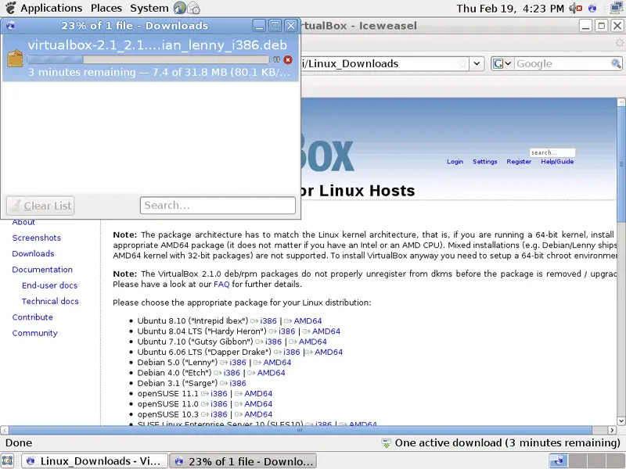
Task: Open the Documentation sidebar link
Action: tap(42, 270)
